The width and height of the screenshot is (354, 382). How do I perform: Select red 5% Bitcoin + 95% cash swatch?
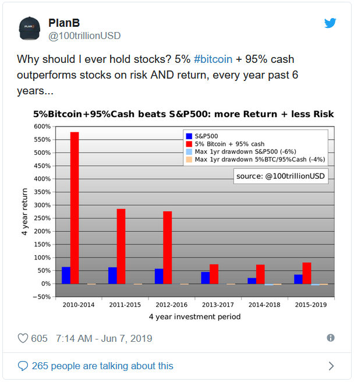189,144
